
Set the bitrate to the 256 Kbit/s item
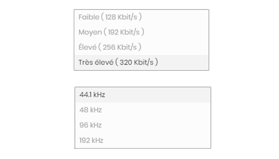[x=110, y=47]
